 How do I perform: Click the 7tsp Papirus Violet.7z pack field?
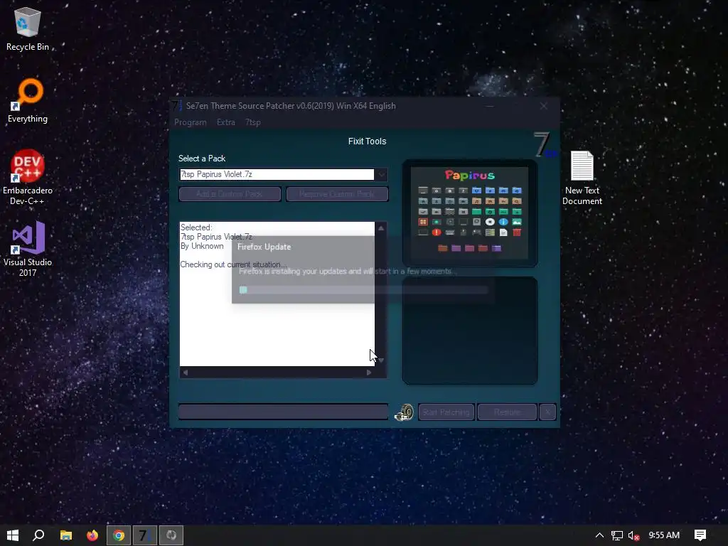click(277, 175)
